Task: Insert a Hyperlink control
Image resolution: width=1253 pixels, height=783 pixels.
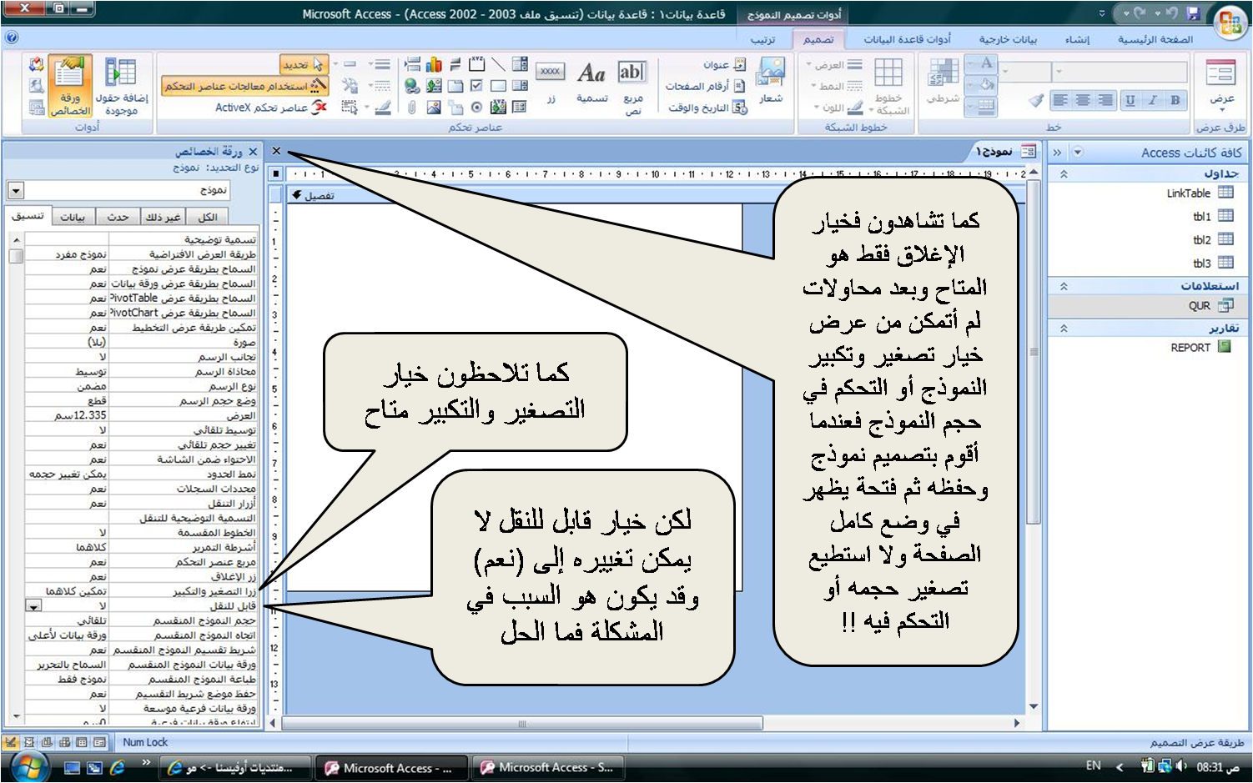Action: (x=412, y=85)
